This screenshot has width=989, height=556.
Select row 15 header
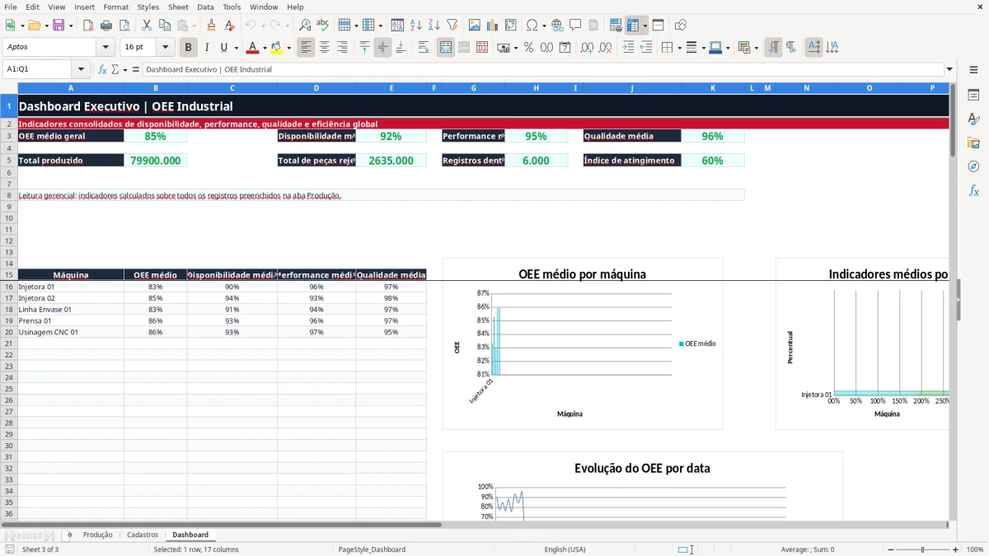(x=8, y=275)
